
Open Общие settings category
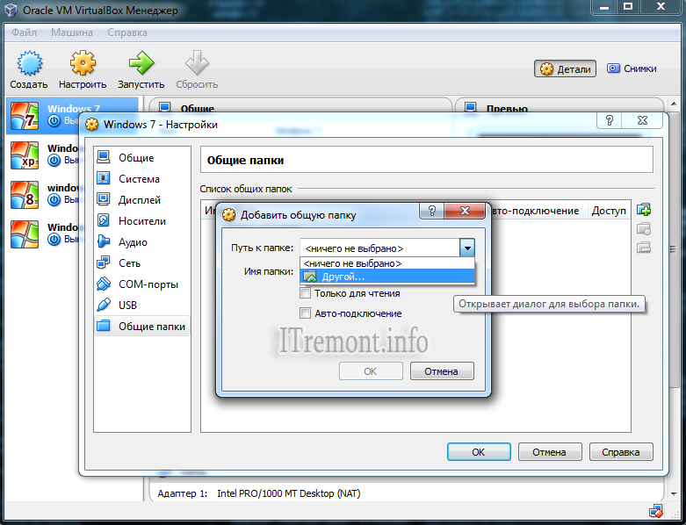[142, 158]
